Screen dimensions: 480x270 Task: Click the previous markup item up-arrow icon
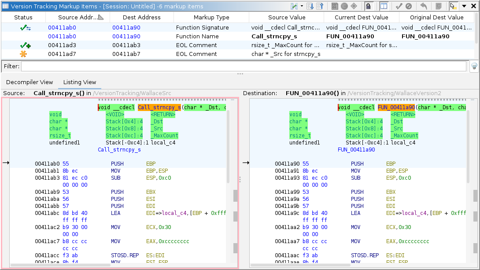tap(320, 6)
